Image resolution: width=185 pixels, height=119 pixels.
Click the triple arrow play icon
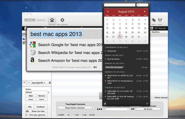click(x=100, y=109)
